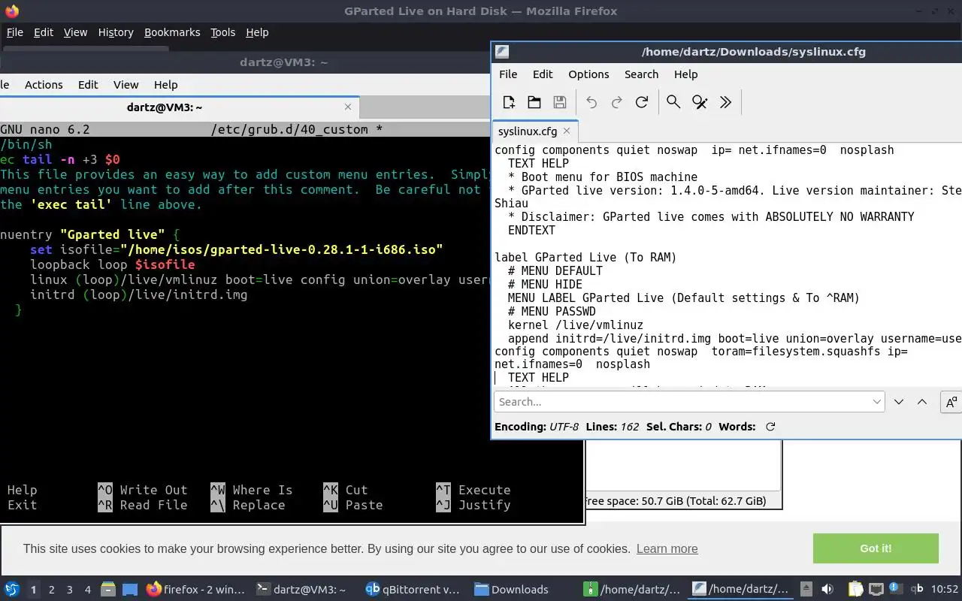Viewport: 962px width, 601px height.
Task: Click the clipboard manager tray icon
Action: coord(855,589)
